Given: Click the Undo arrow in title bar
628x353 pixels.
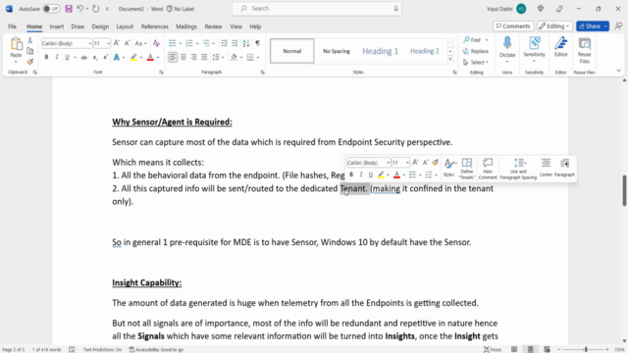Looking at the screenshot, I should pos(80,9).
